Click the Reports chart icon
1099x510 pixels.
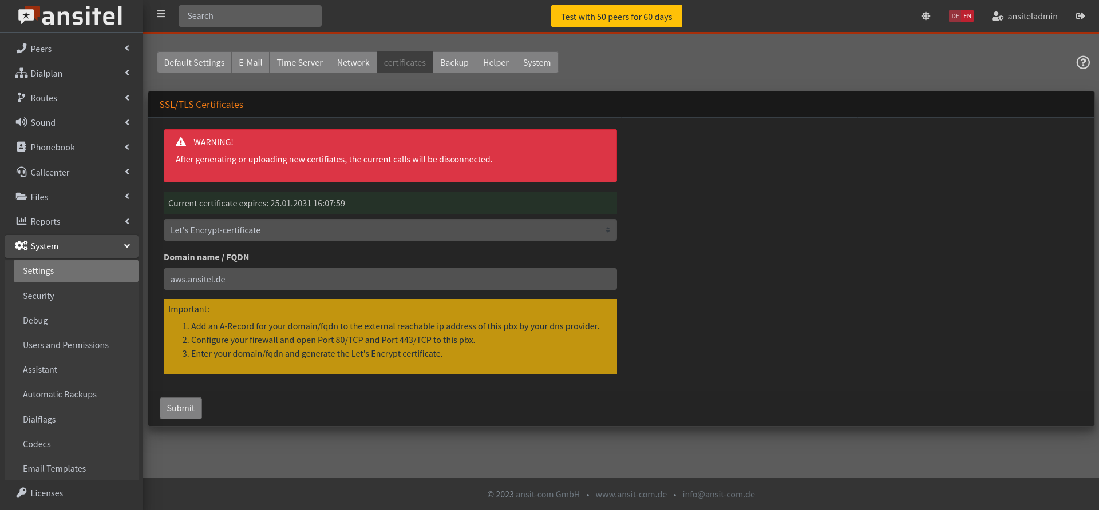point(21,221)
